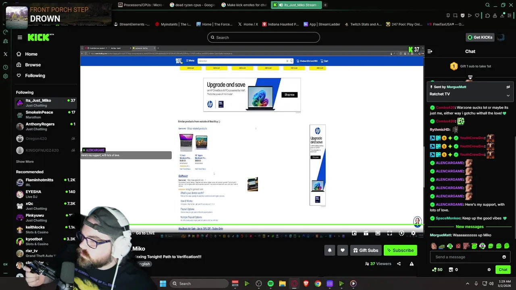The width and height of the screenshot is (516, 290).
Task: Open browser extensions puzzle icon
Action: (x=487, y=15)
